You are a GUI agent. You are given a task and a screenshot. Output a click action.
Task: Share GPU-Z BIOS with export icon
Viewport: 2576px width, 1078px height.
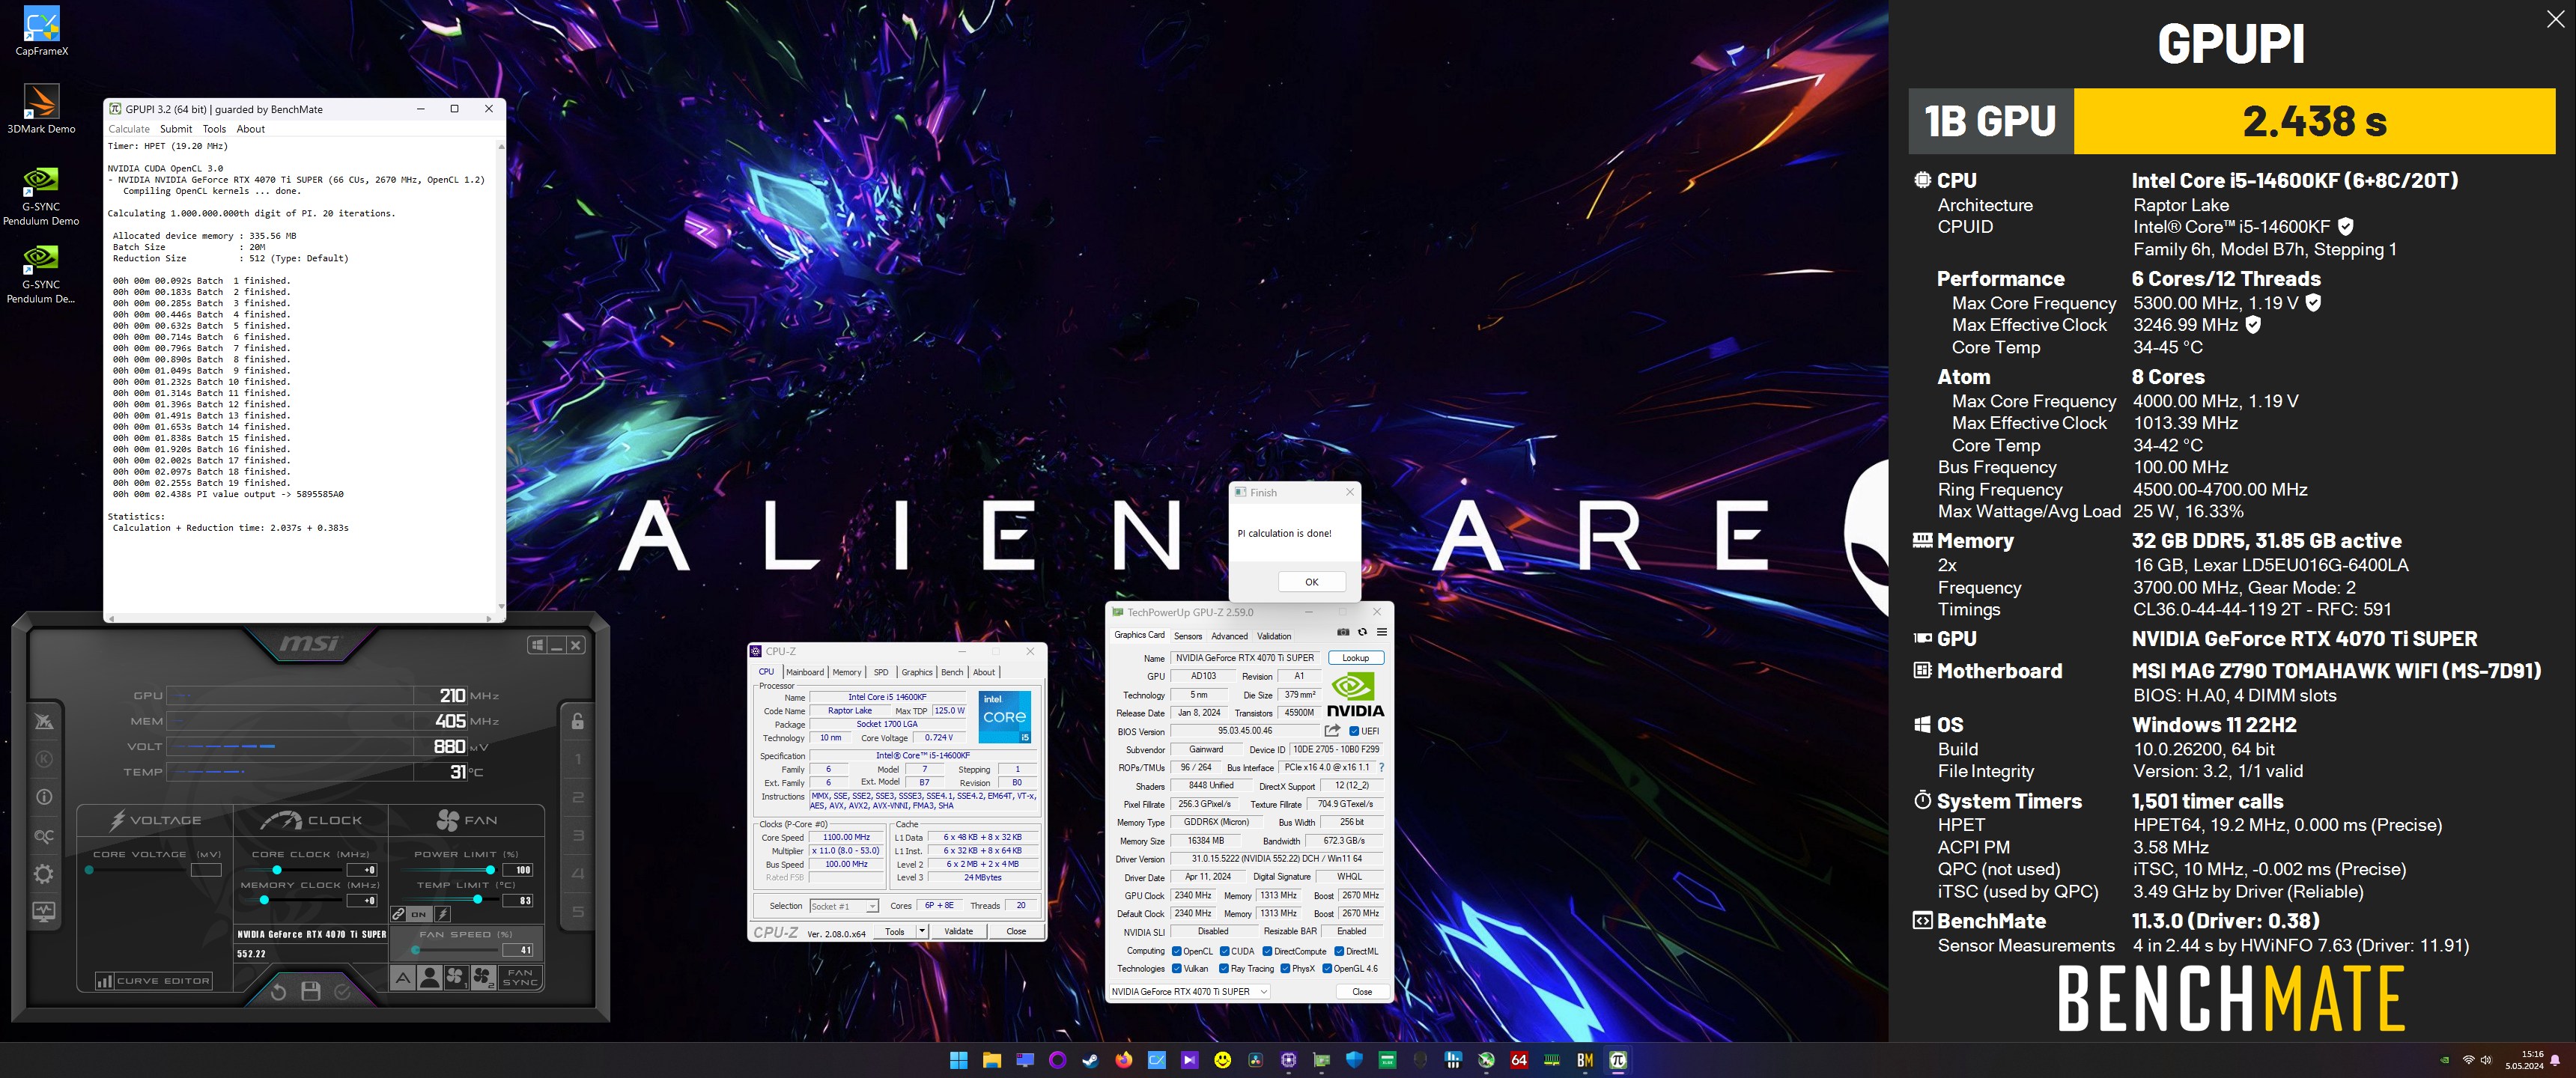(1332, 731)
